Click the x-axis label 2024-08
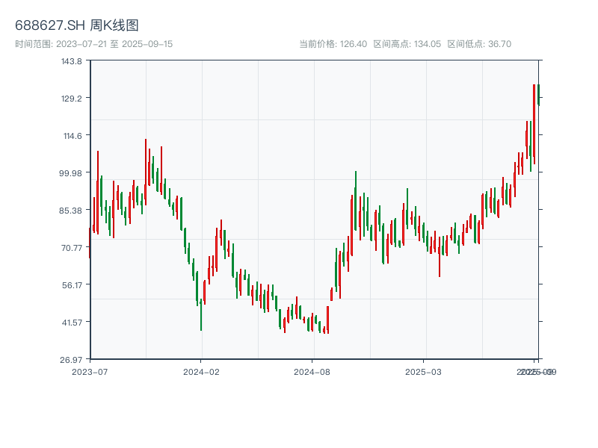 point(312,372)
